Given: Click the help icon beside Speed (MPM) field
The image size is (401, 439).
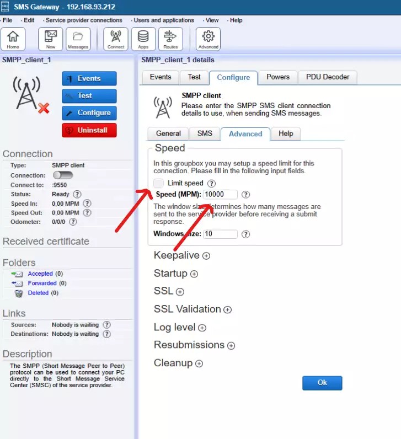Looking at the screenshot, I should 245,195.
